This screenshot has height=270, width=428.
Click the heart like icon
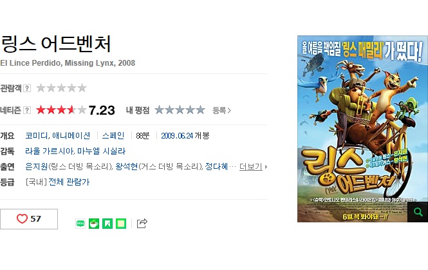22,218
